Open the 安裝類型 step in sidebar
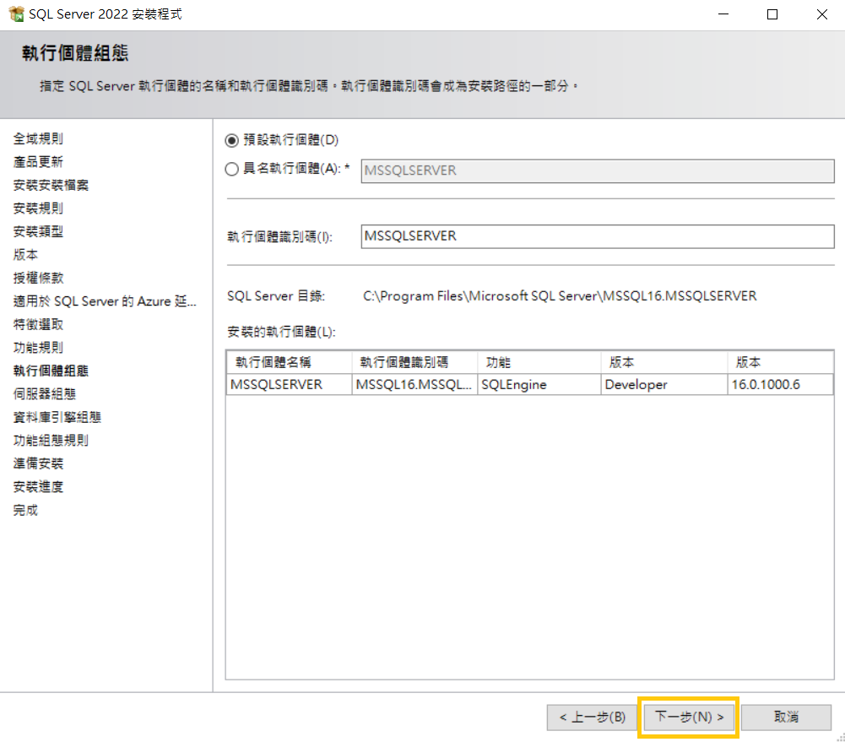 pyautogui.click(x=38, y=231)
